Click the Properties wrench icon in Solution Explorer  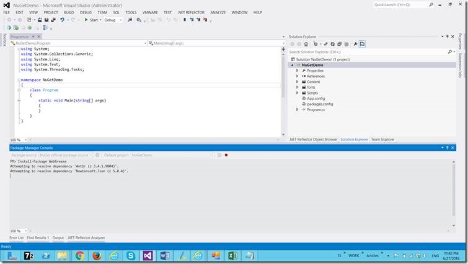355,44
